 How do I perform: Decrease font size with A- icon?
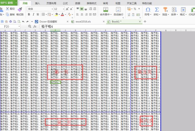[71, 9]
